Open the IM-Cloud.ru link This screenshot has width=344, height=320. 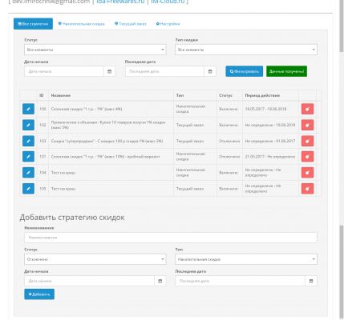coord(168,2)
